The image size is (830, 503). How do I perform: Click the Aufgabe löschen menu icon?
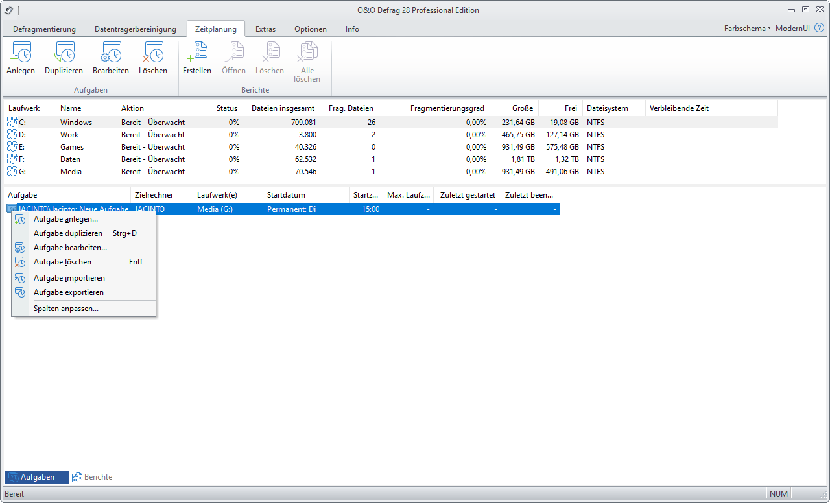coord(20,262)
